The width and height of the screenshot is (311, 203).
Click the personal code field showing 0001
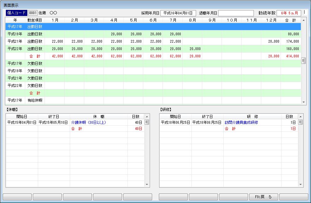pyautogui.click(x=33, y=13)
